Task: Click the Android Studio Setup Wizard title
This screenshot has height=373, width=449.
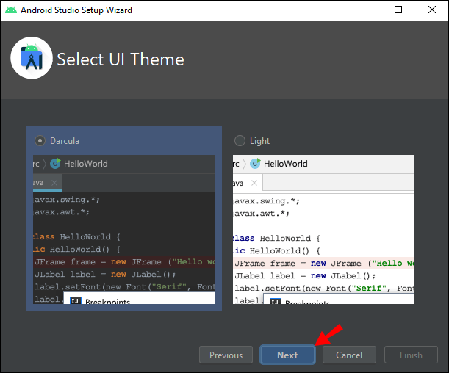Action: coord(76,10)
